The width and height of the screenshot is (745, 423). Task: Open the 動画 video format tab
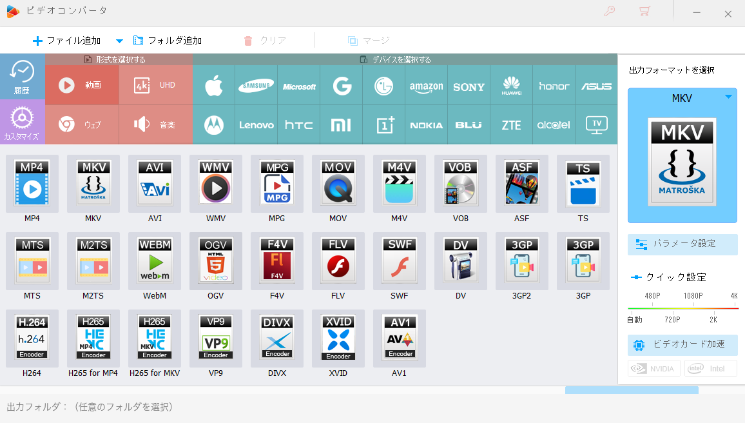point(82,85)
